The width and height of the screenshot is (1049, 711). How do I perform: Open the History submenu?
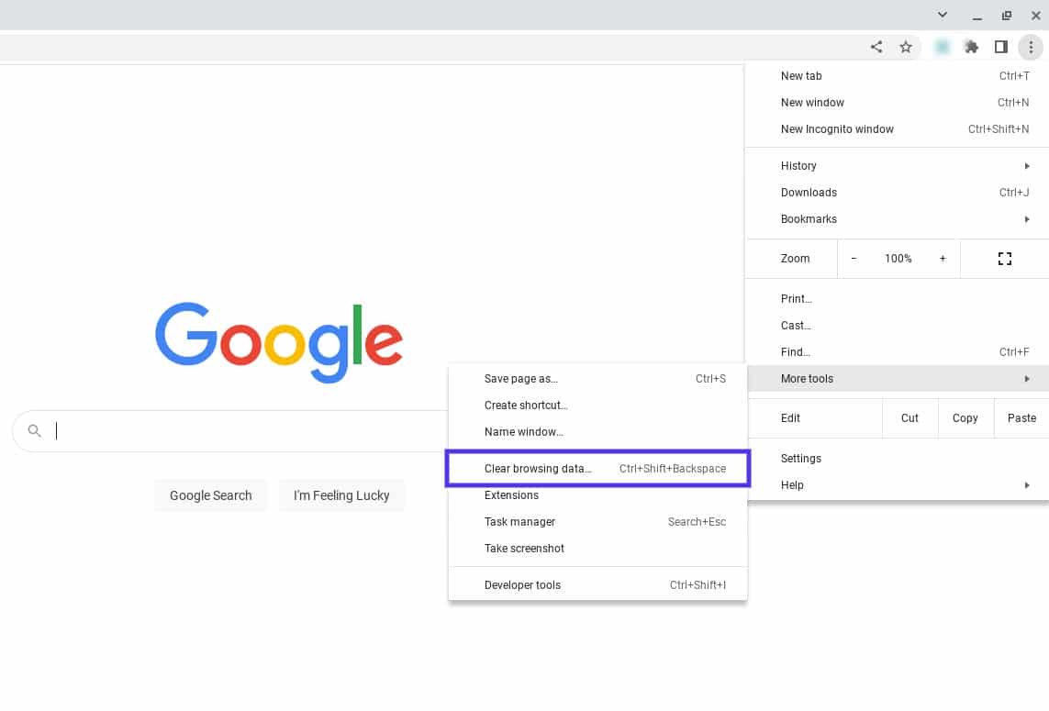[x=798, y=165]
